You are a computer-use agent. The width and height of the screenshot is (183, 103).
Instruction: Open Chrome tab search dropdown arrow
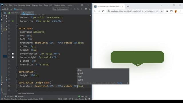pos(161,5)
